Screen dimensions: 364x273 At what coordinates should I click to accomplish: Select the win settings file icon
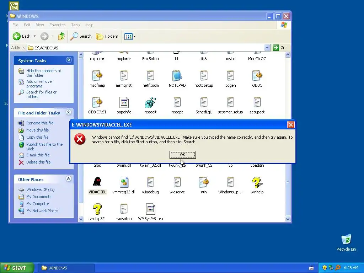click(204, 182)
